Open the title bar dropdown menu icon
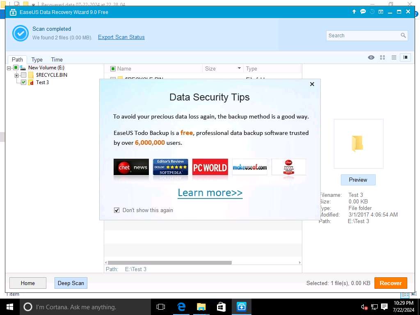This screenshot has width=420, height=315. (381, 11)
